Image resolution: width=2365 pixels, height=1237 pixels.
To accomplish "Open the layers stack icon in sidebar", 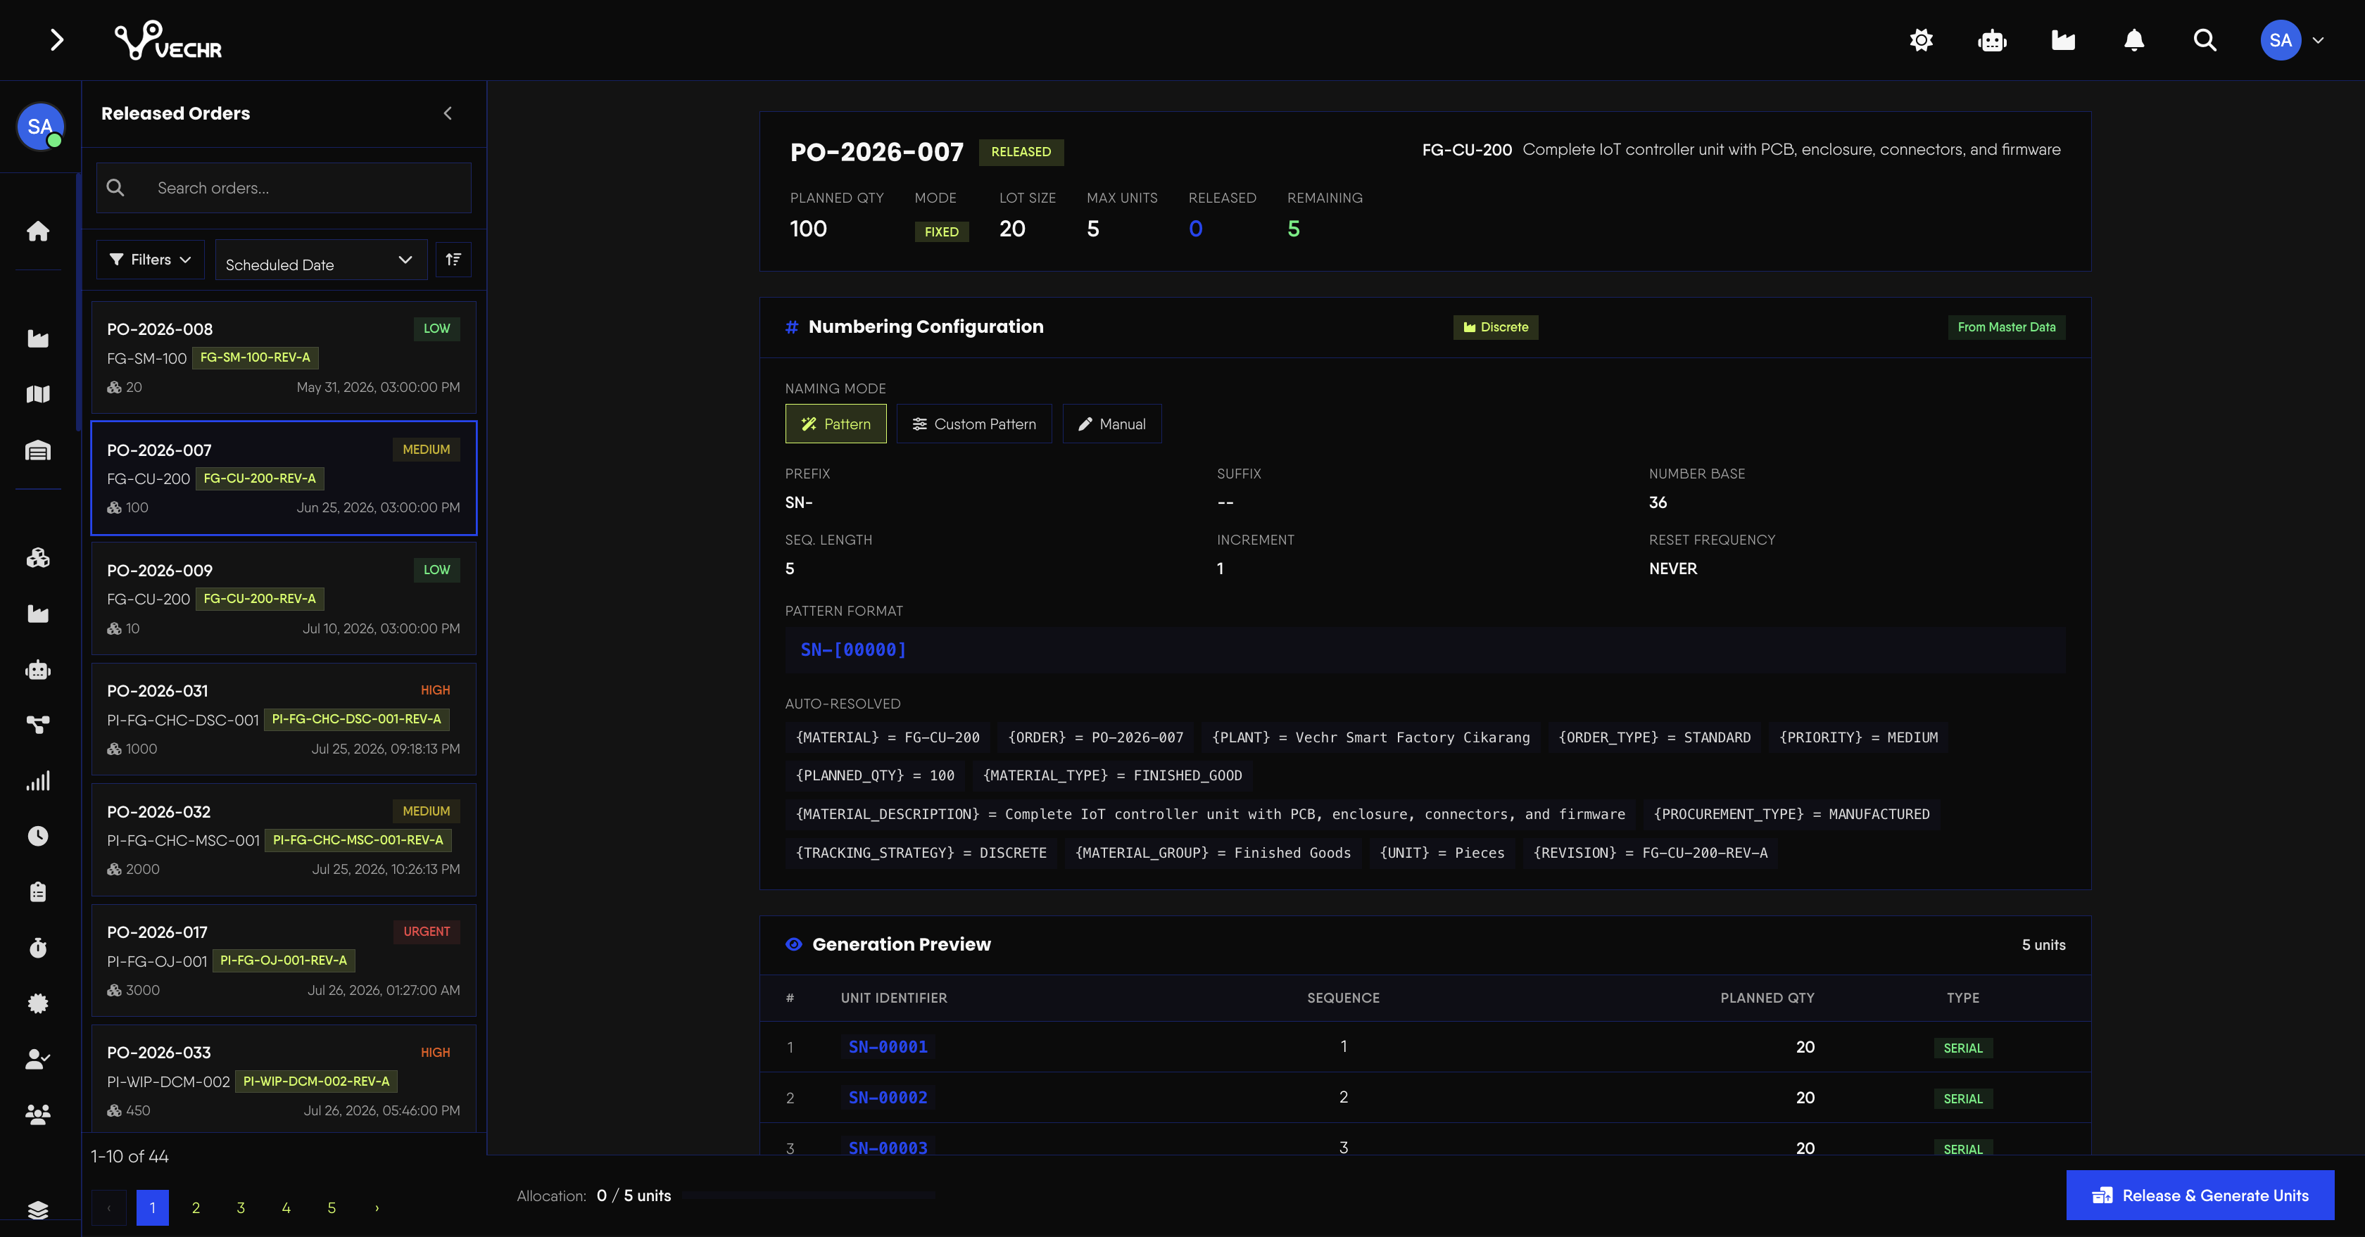I will (37, 1210).
